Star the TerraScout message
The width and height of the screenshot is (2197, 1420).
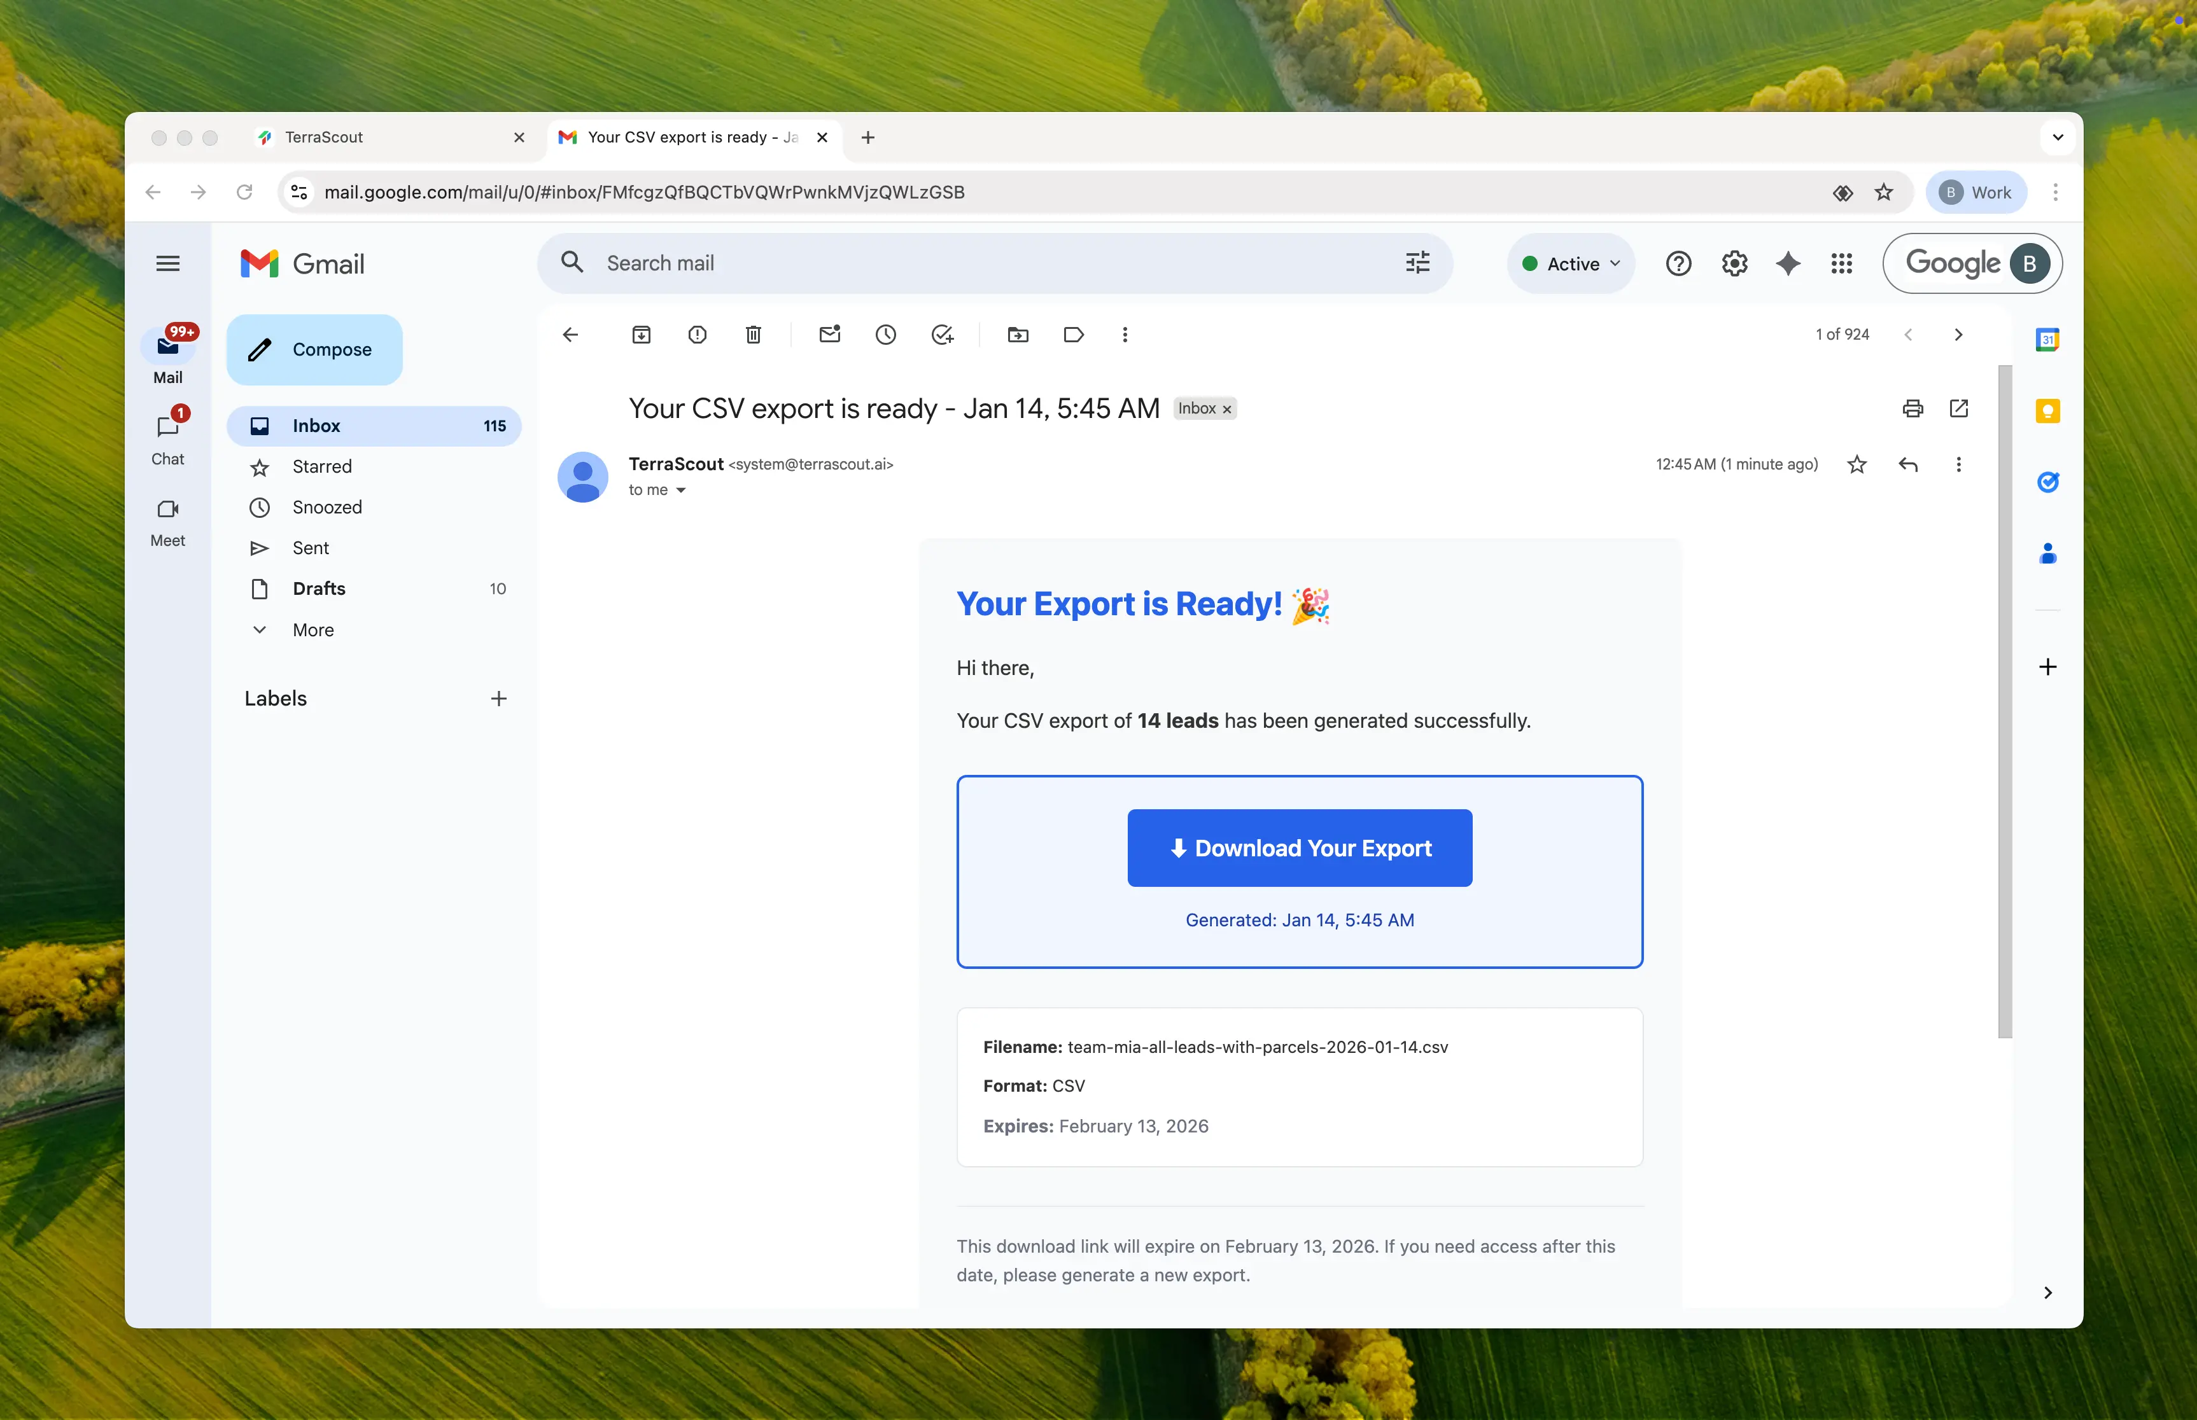tap(1857, 464)
